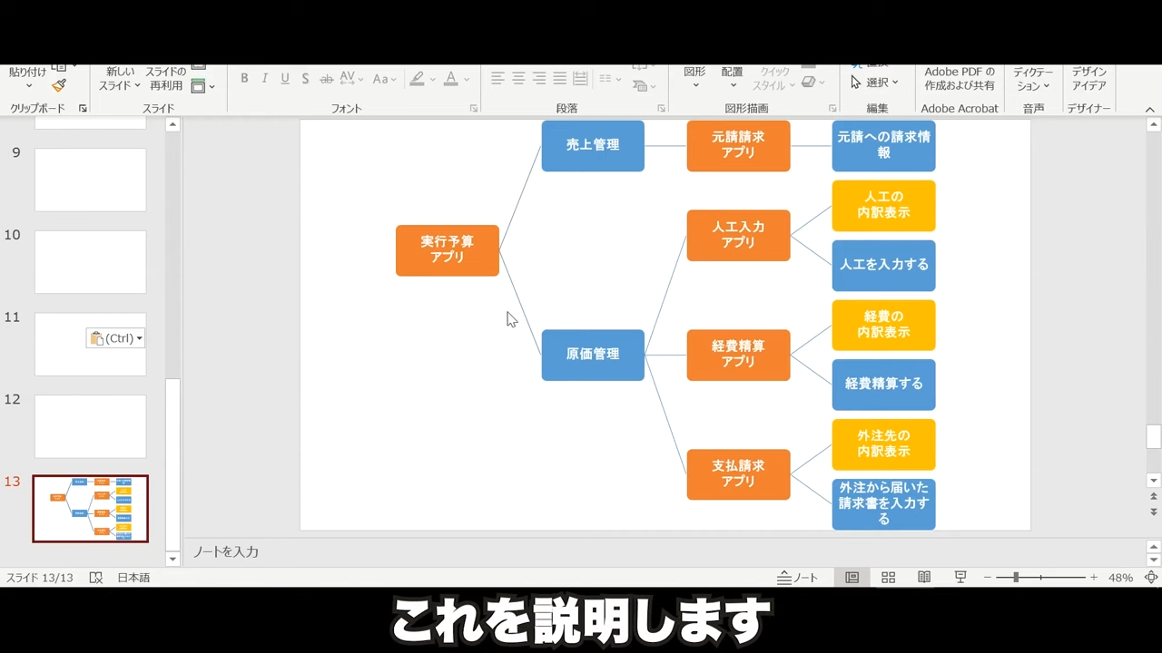The image size is (1162, 653).
Task: Click the 実行予算アプリ box on slide
Action: click(x=448, y=250)
